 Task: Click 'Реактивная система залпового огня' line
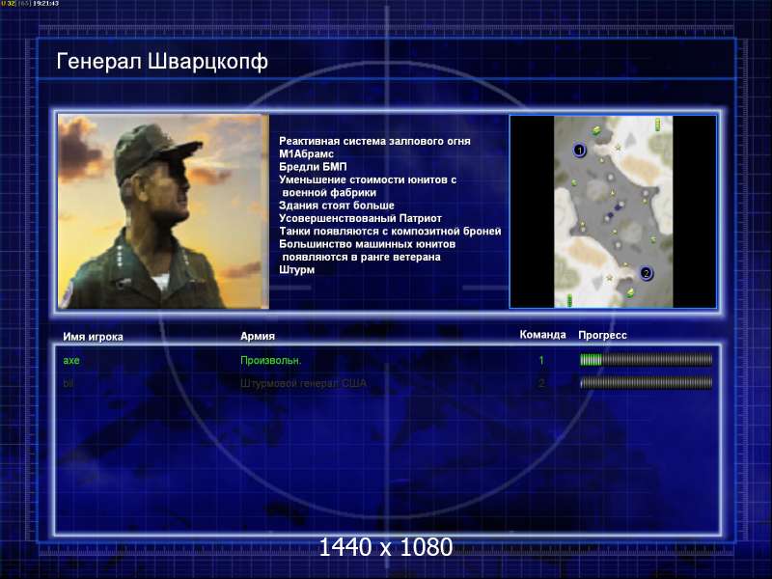(374, 141)
